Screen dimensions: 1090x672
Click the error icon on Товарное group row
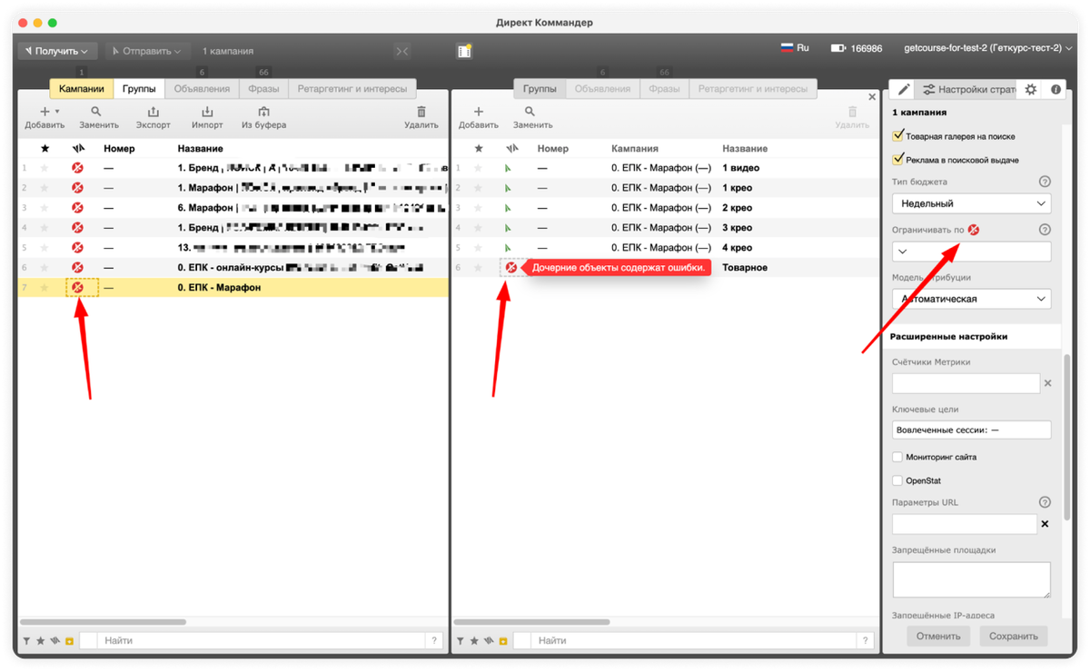(x=511, y=267)
